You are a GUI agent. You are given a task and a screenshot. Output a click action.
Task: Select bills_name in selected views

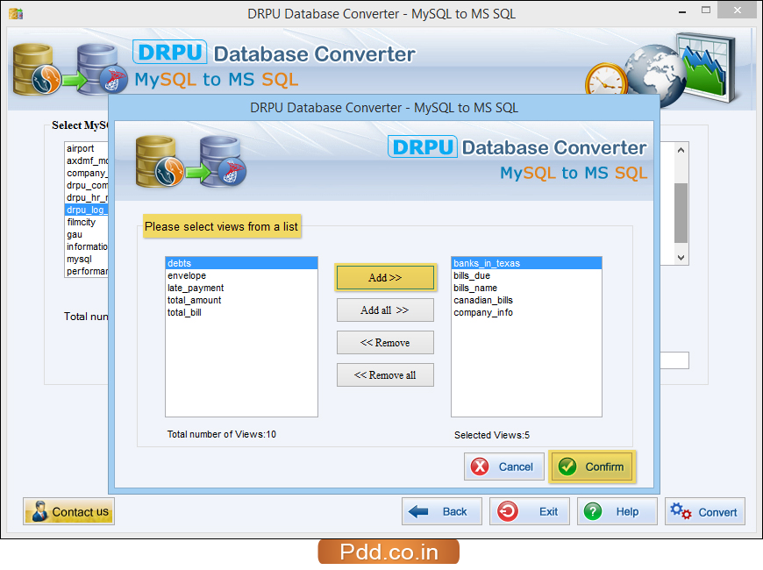(526, 289)
